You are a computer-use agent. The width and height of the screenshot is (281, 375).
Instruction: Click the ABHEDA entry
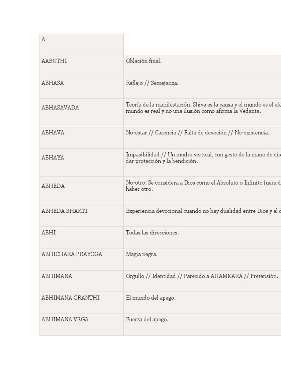(53, 186)
